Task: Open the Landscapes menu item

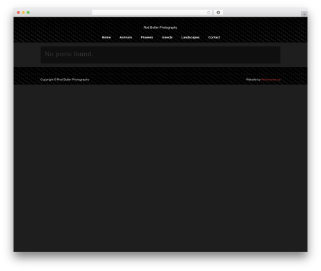Action: pos(190,37)
